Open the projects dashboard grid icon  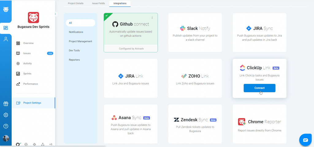(x=6, y=28)
